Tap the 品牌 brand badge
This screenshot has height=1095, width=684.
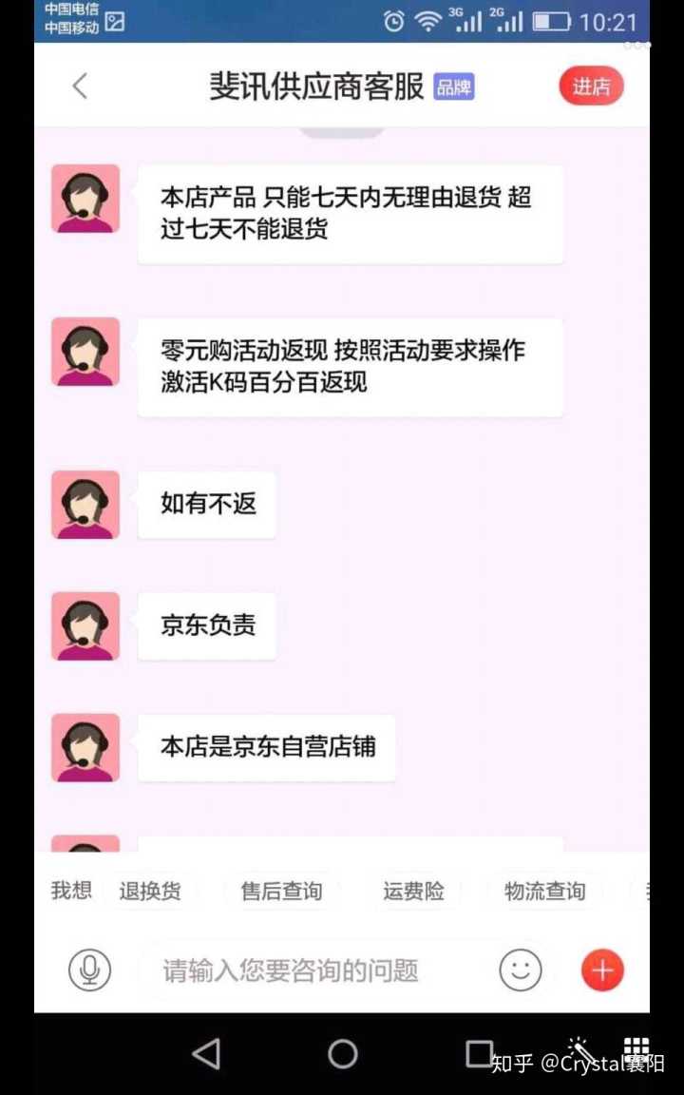[x=454, y=87]
